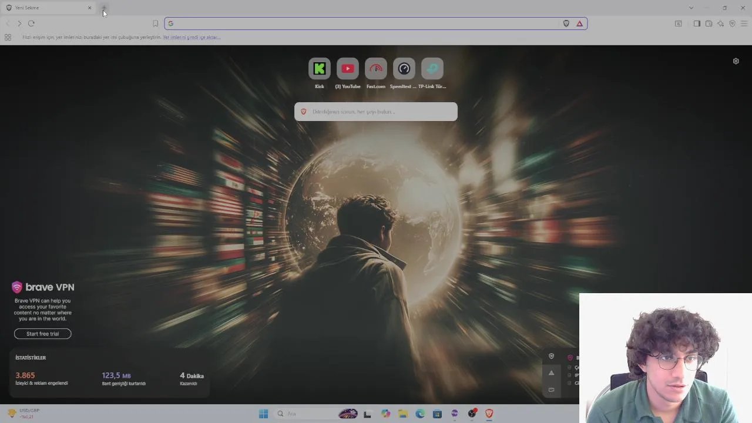Open the TP-Link shortcut tile
Screen dimensions: 752x423
(432, 69)
